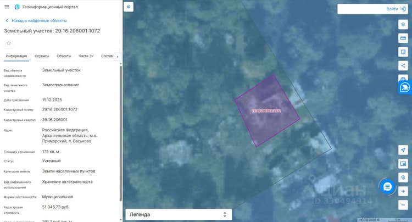Click the area value 175 кв. м

pos(51,152)
